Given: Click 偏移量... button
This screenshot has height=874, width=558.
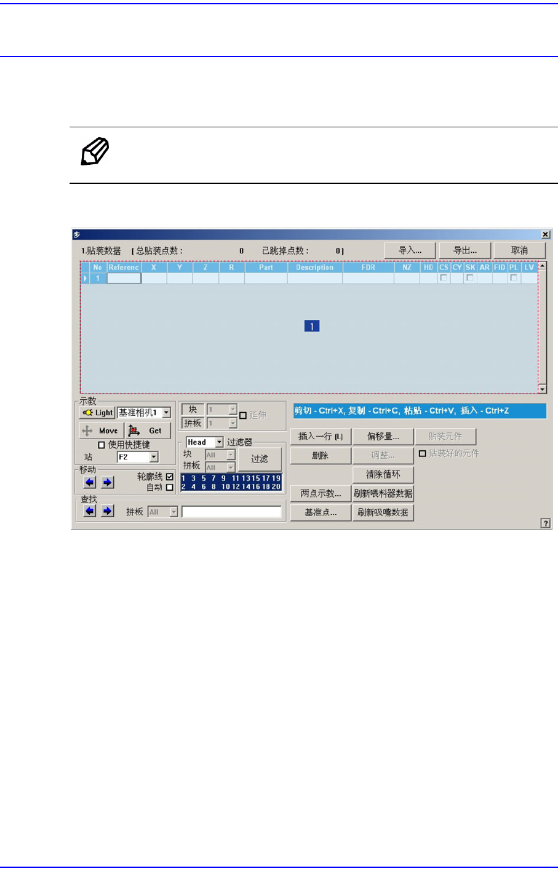Looking at the screenshot, I should click(383, 437).
